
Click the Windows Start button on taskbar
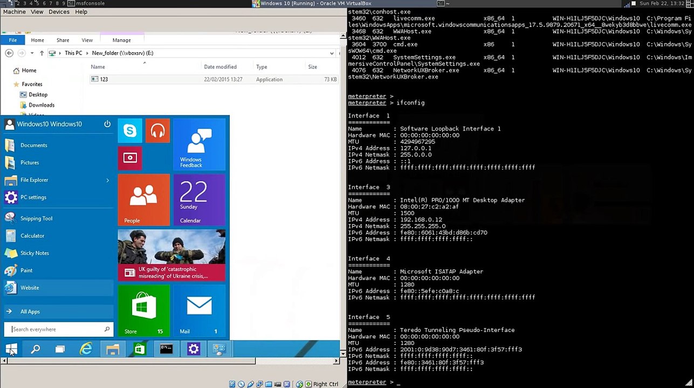[x=11, y=349]
